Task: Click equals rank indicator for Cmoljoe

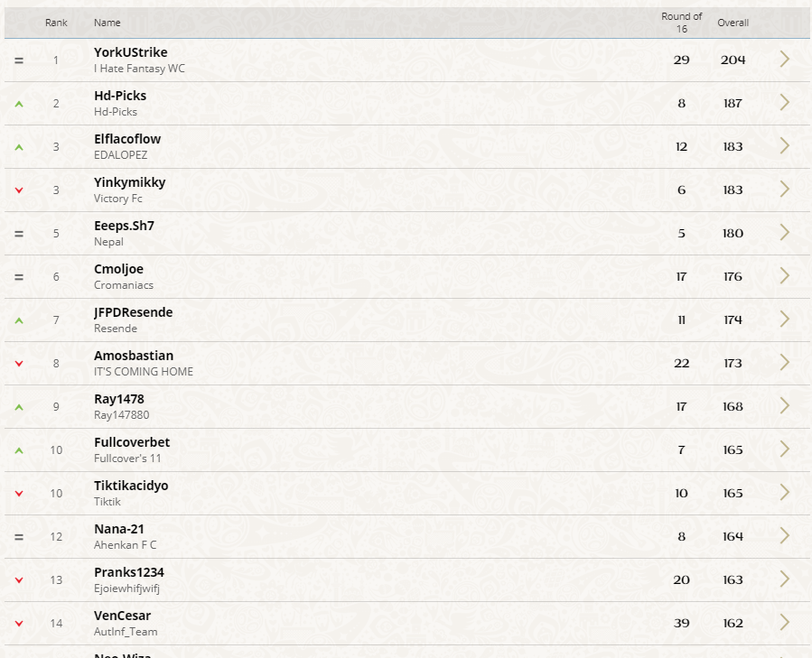Action: point(19,277)
